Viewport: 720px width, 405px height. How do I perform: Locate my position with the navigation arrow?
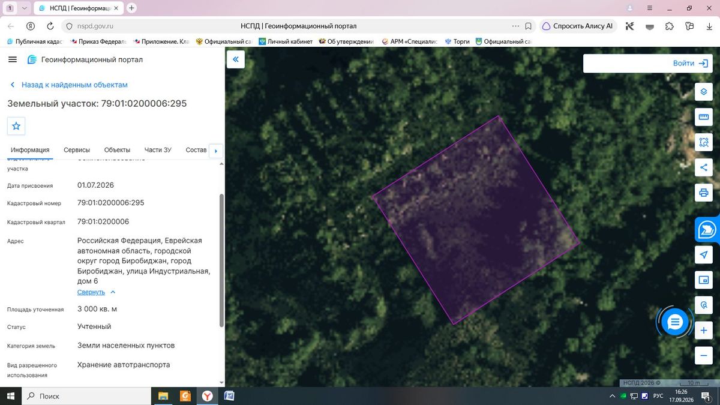click(703, 255)
